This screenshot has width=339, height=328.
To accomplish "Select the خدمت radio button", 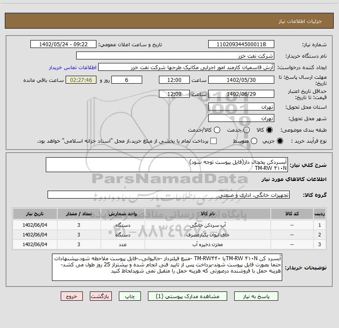I will (x=247, y=130).
